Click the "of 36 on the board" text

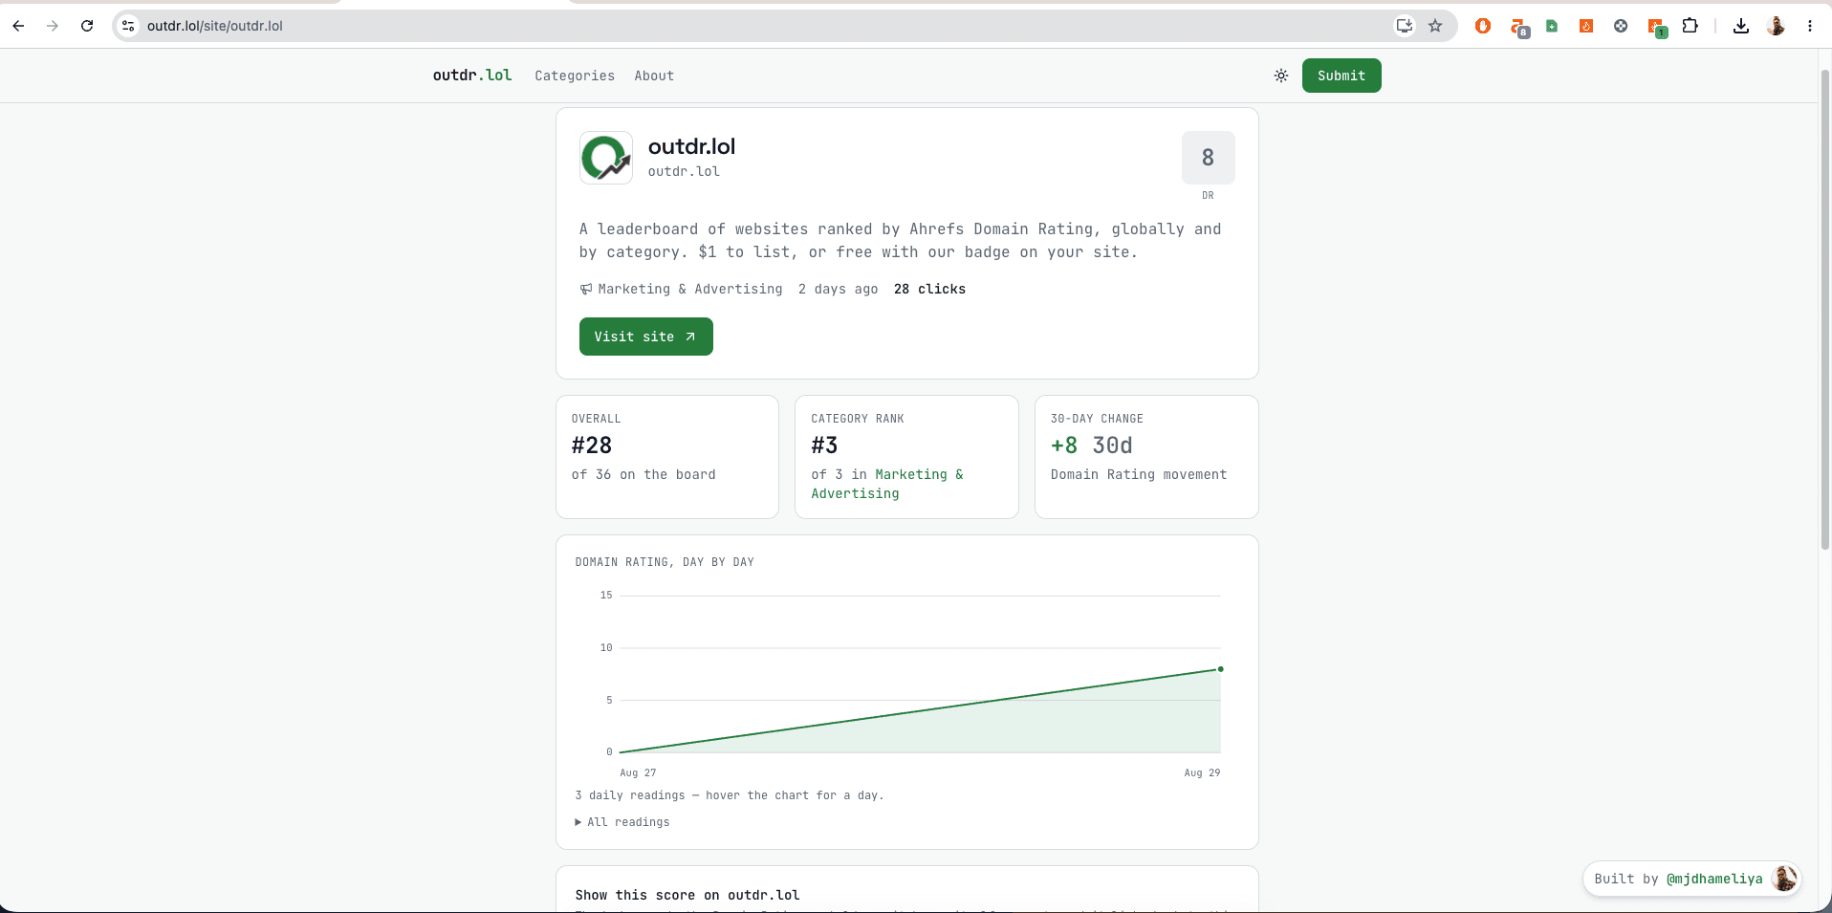click(x=643, y=474)
